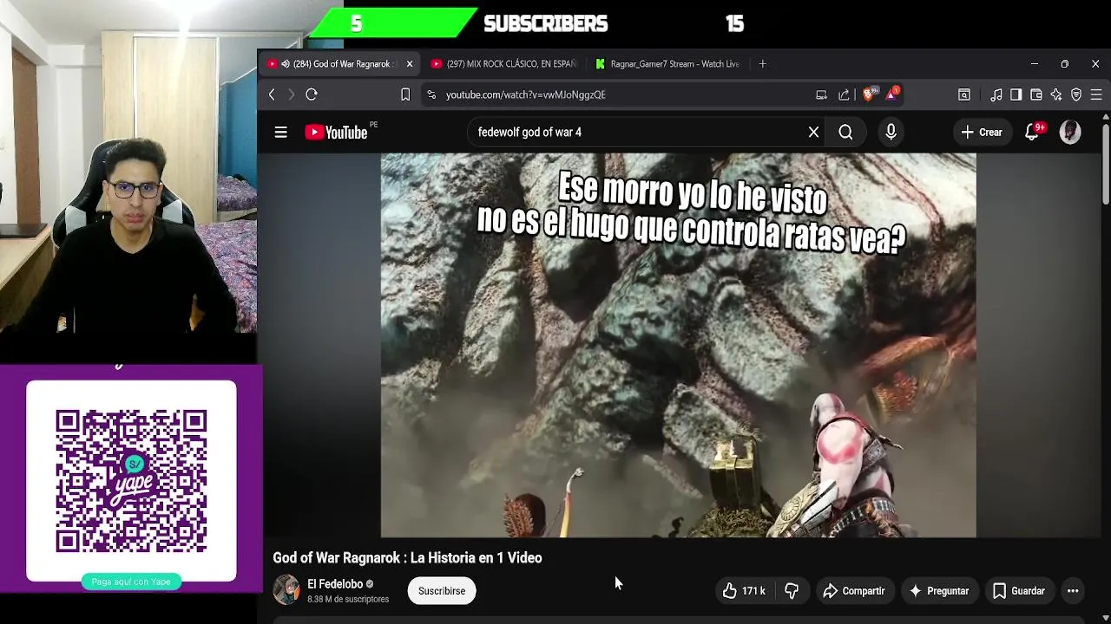
Task: Open the more actions three-dot menu
Action: 1073,591
